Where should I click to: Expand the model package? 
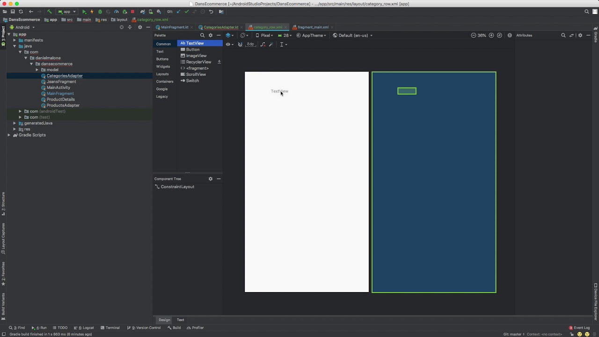tap(37, 70)
